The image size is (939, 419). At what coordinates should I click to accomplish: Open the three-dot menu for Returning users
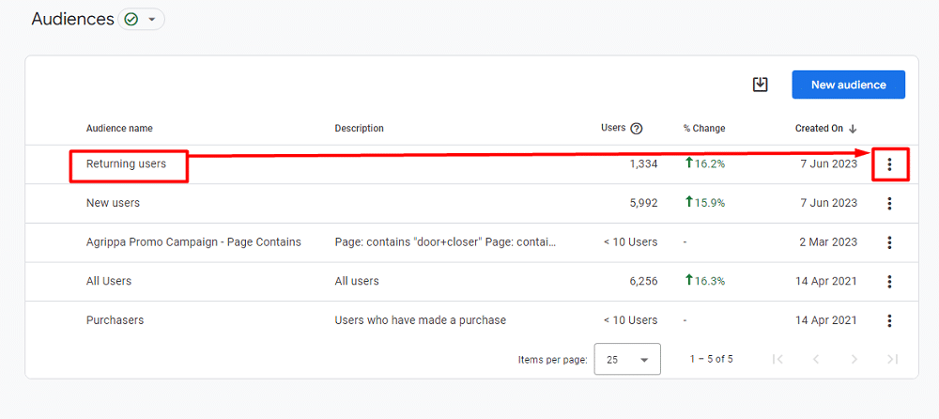(889, 164)
